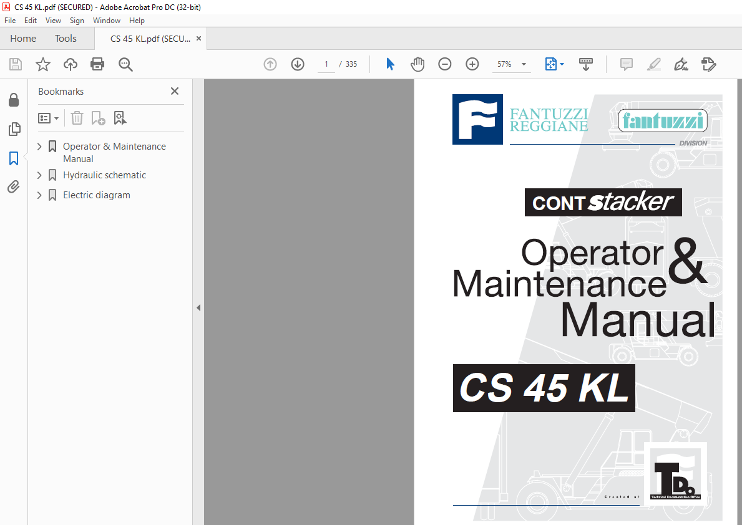Open the Sign menu

pos(77,21)
